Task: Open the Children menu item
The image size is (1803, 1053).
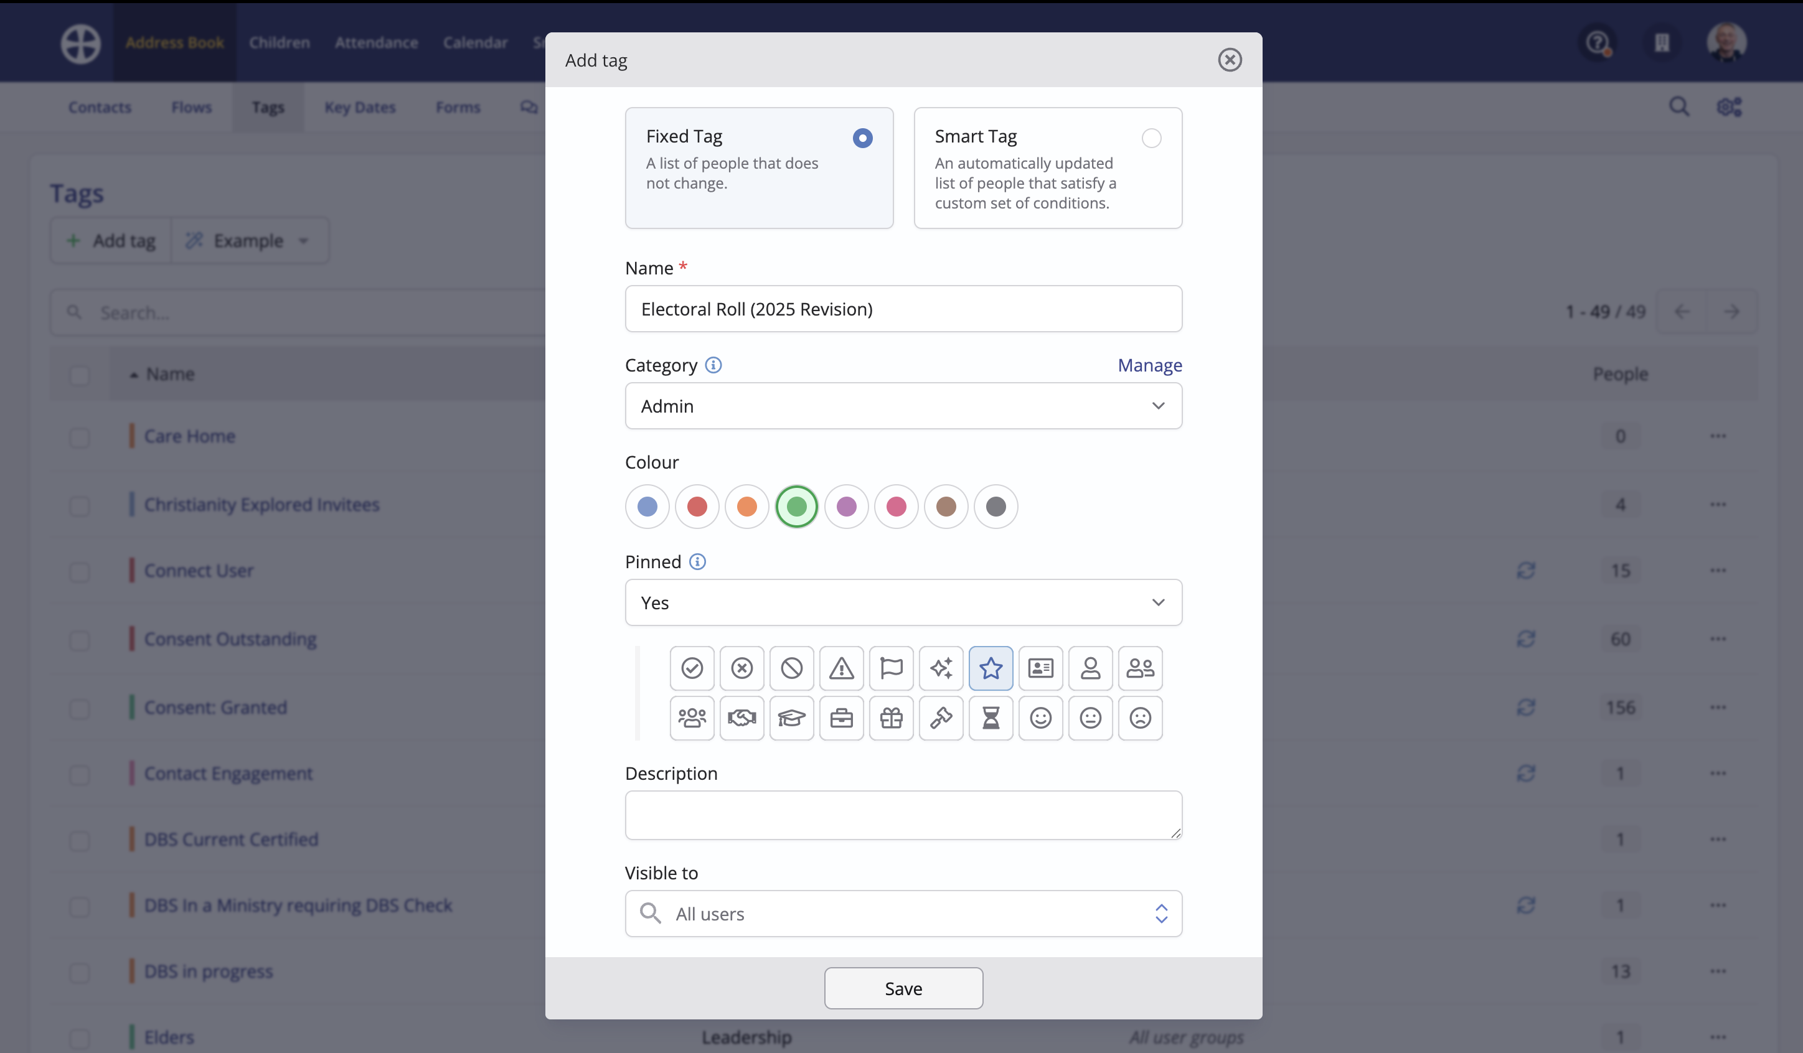Action: coord(280,42)
